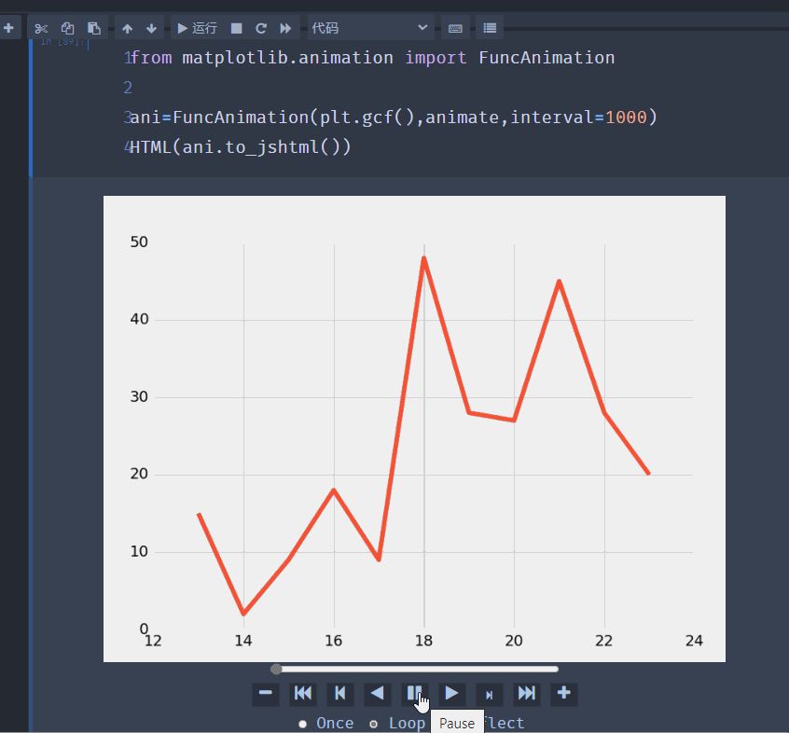Restart the kernel with the circular arrow

tap(260, 28)
